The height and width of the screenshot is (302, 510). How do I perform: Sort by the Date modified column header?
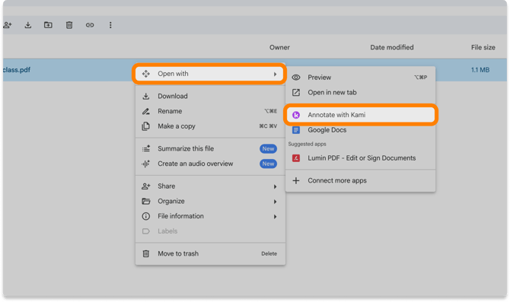click(392, 47)
